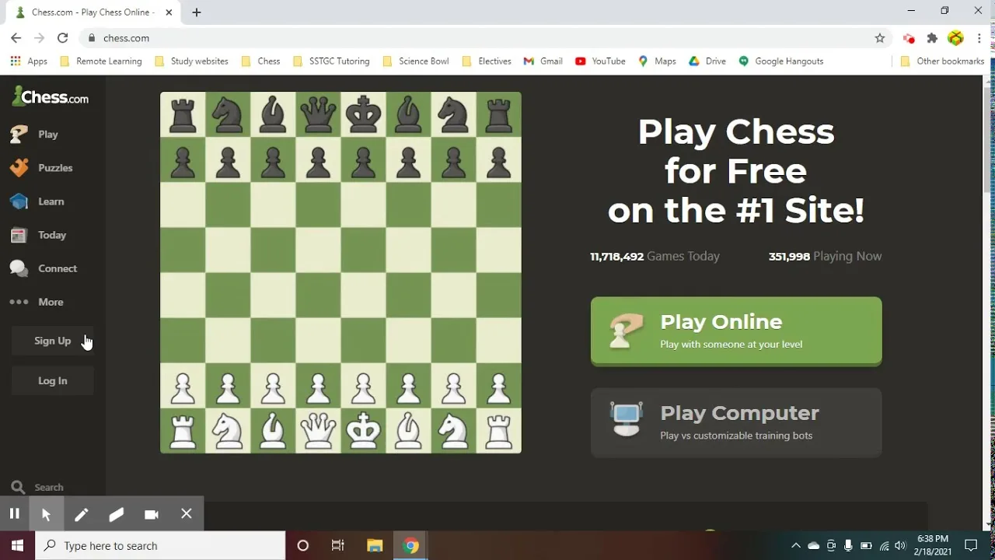Image resolution: width=995 pixels, height=560 pixels.
Task: Select the black rook on the dark corner square
Action: coord(498,114)
